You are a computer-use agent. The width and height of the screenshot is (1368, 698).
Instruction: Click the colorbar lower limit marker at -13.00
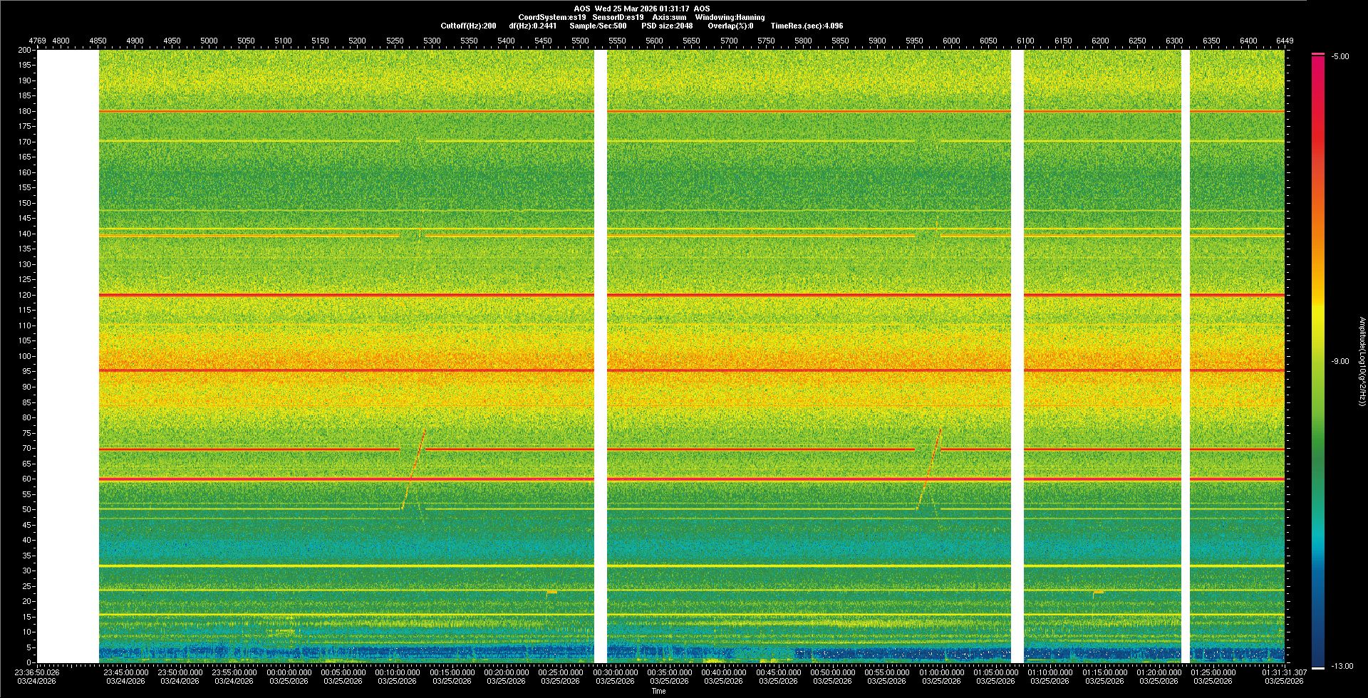pyautogui.click(x=1318, y=668)
